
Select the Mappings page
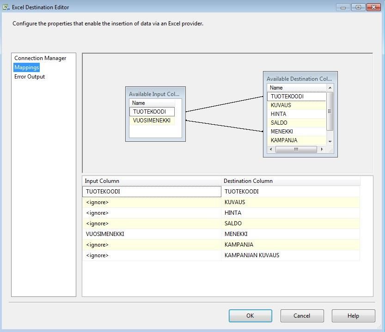[x=26, y=67]
